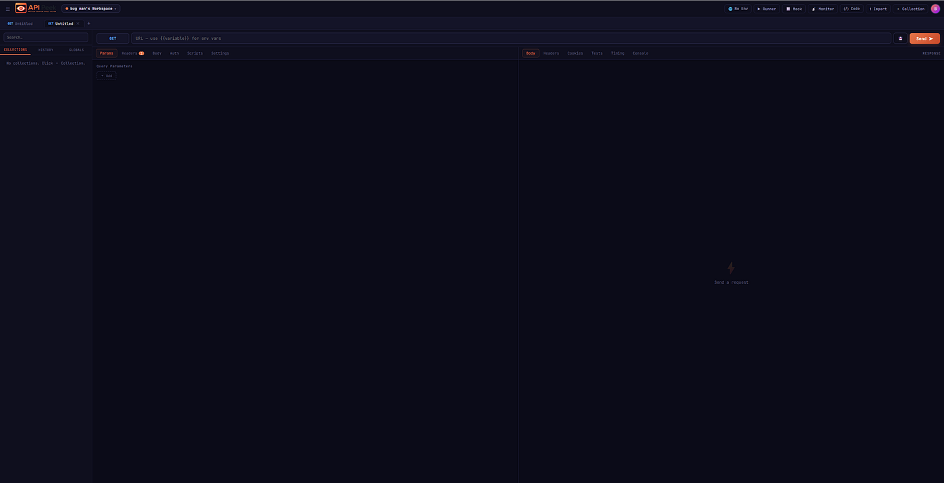Close the active Untitled tab

[78, 24]
